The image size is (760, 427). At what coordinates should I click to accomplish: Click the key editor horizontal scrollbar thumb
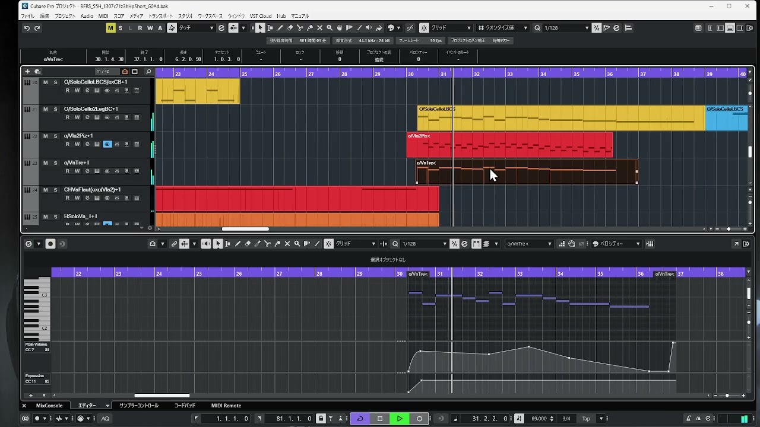point(162,396)
